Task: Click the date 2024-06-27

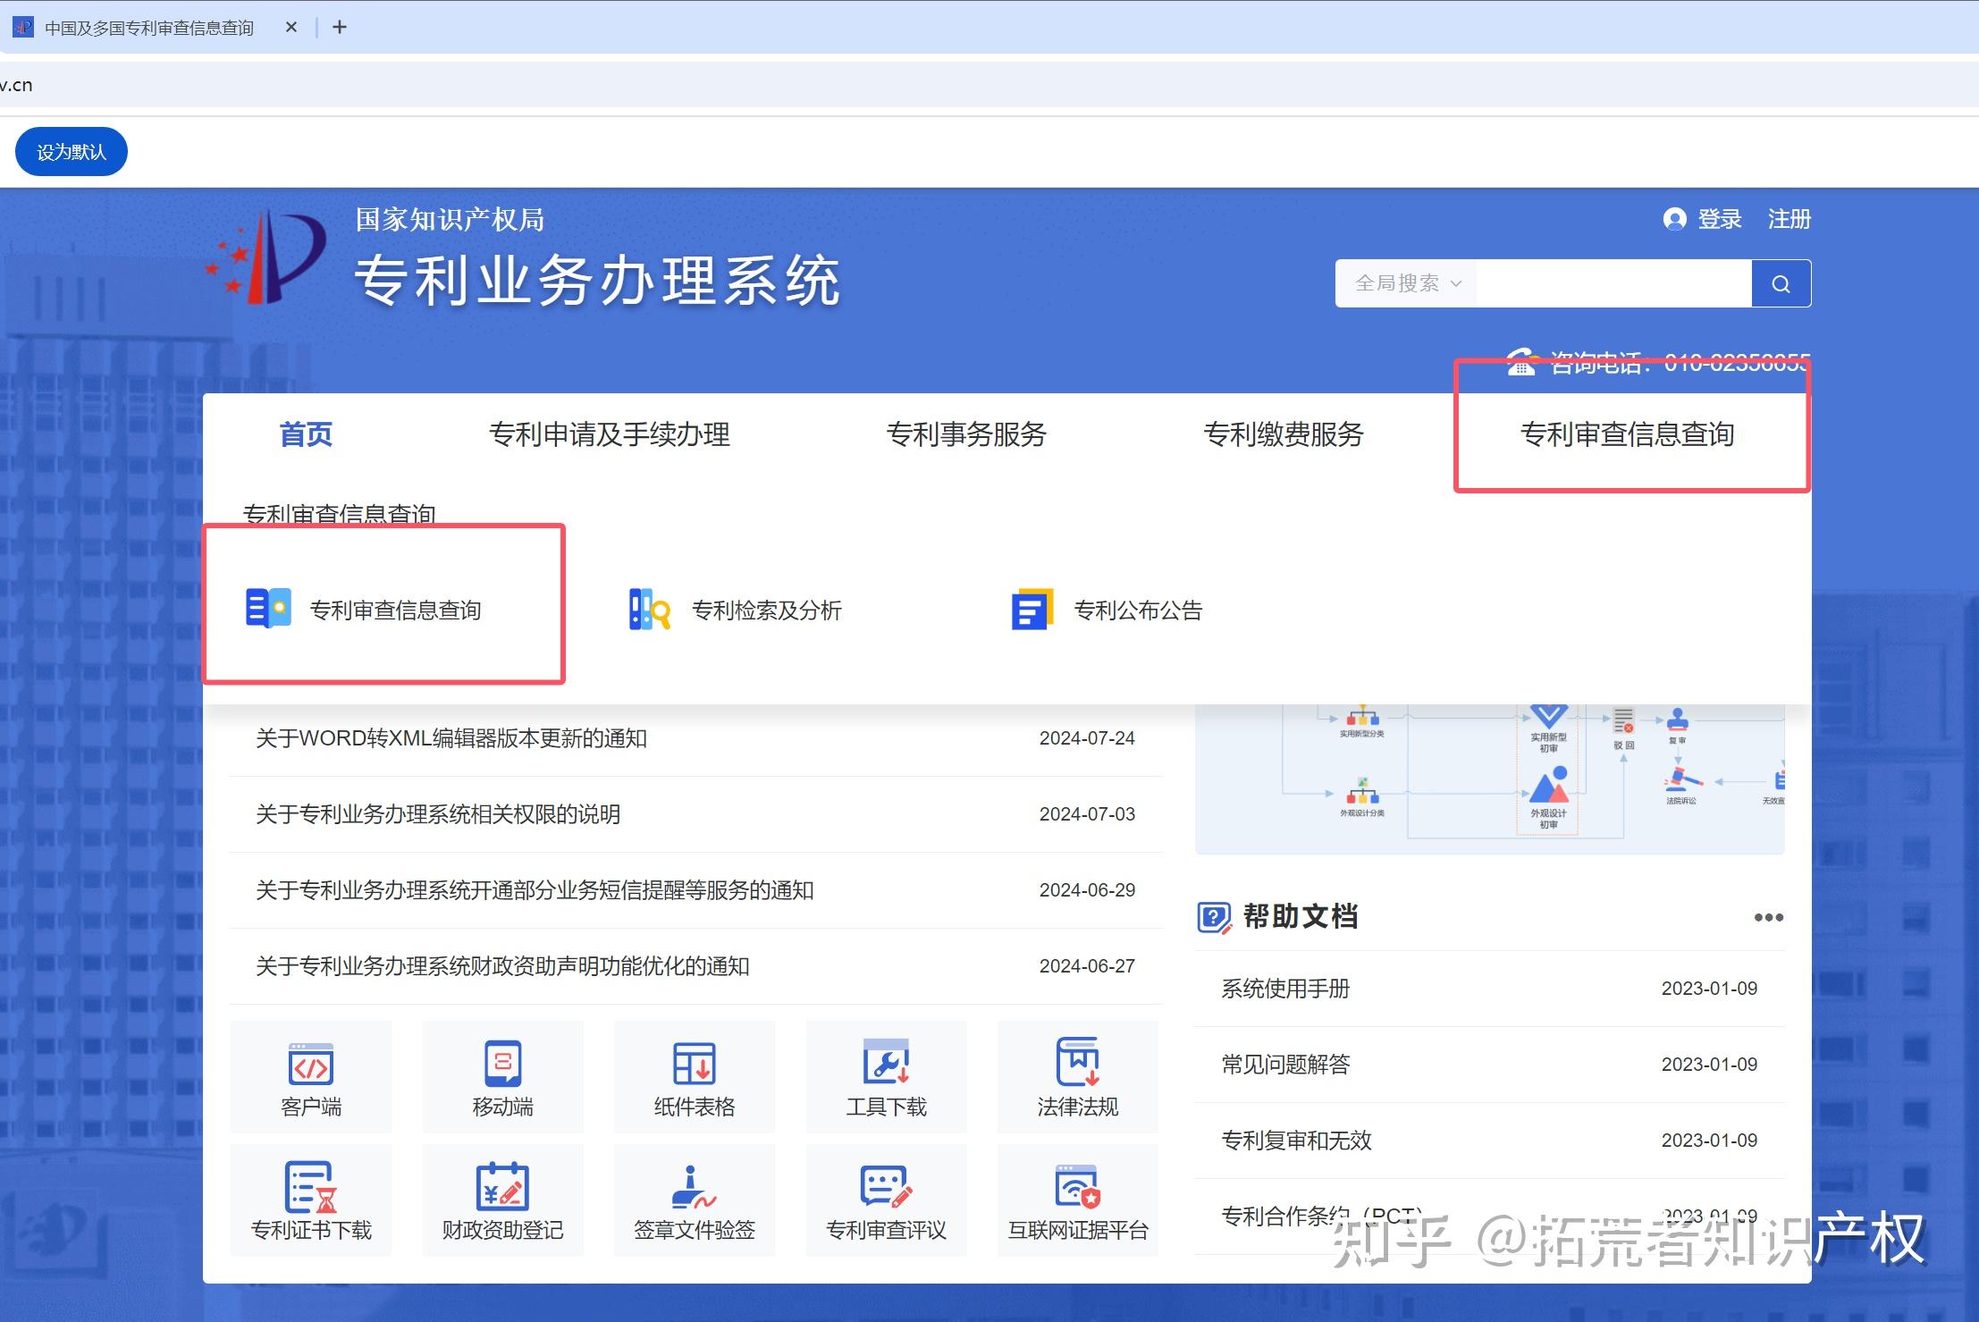Action: click(1087, 966)
